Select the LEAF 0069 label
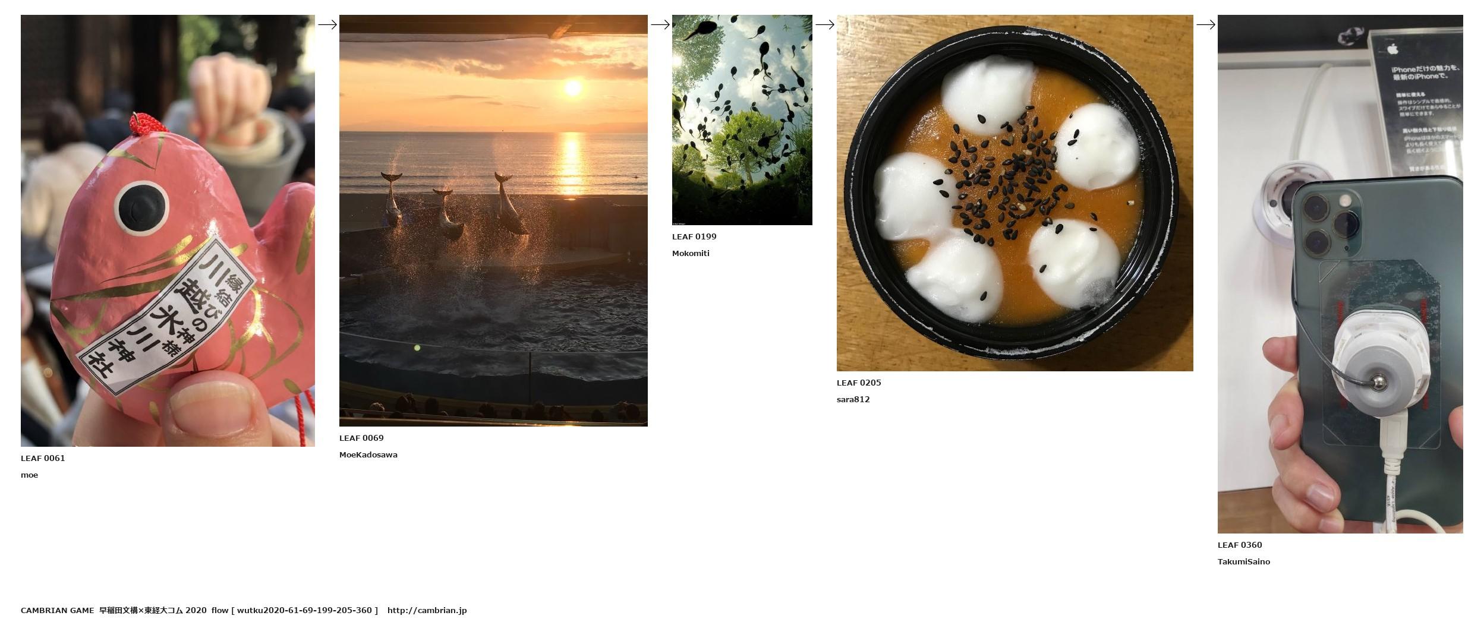The height and width of the screenshot is (625, 1484). tap(361, 438)
